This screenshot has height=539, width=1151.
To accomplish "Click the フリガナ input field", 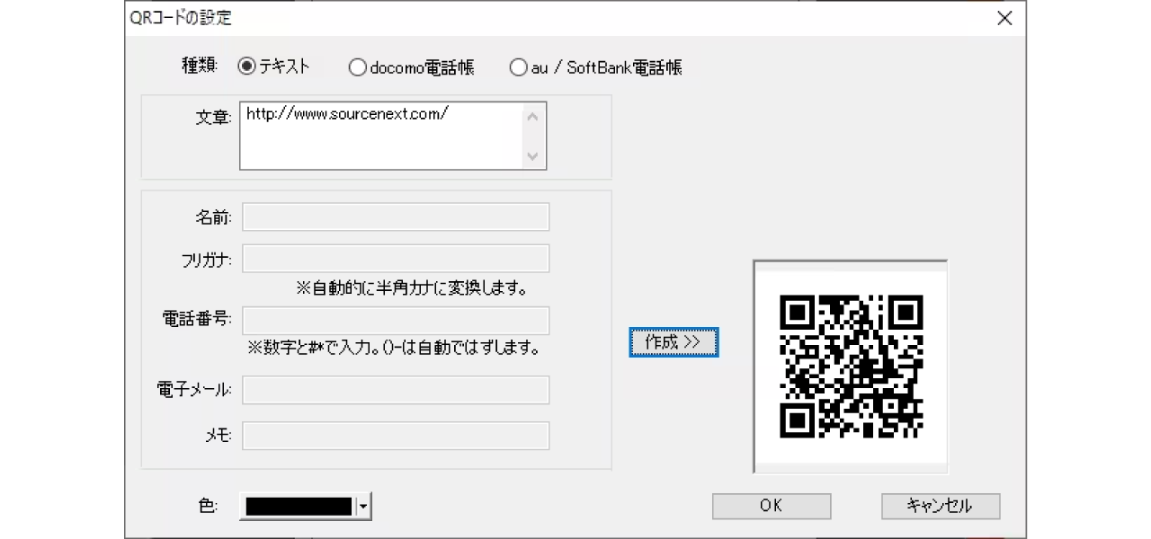I will [396, 258].
